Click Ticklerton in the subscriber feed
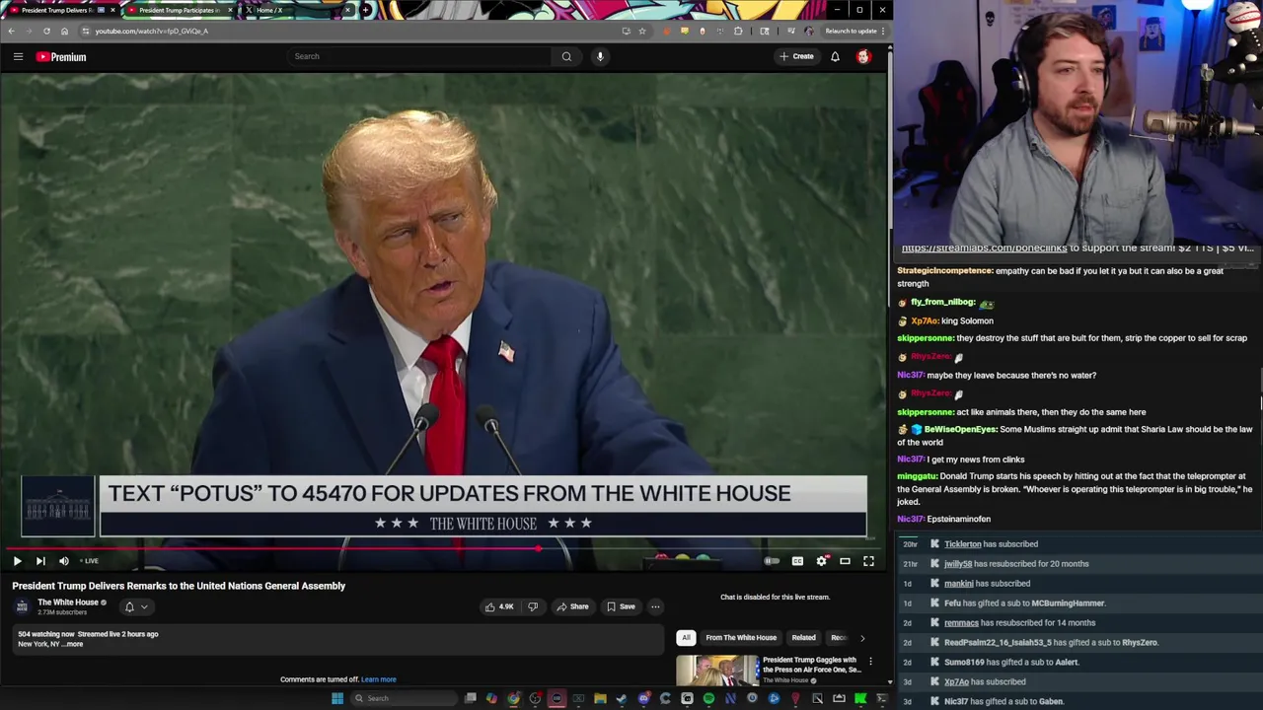 point(963,544)
